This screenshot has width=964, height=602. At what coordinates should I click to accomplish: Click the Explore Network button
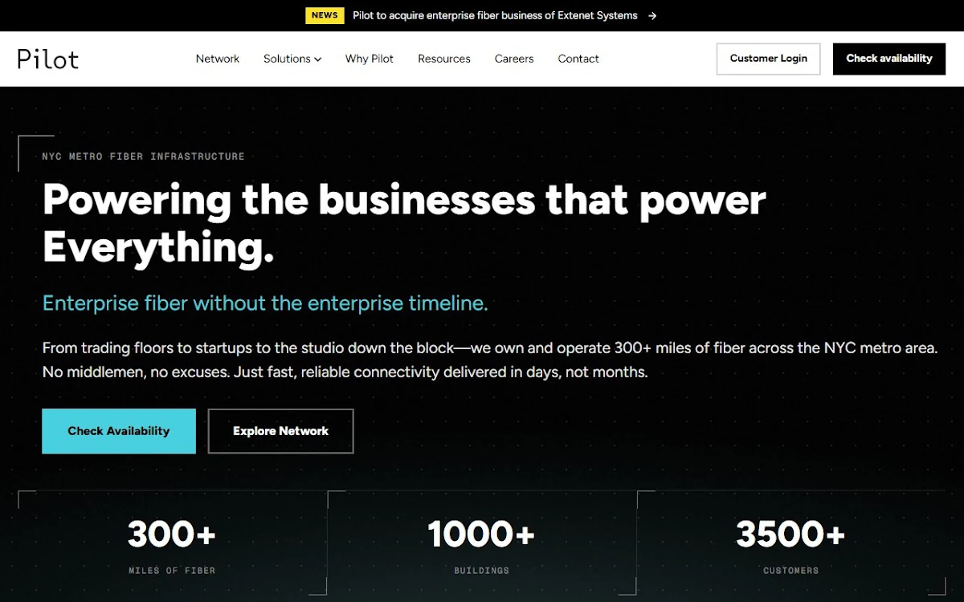(x=280, y=431)
